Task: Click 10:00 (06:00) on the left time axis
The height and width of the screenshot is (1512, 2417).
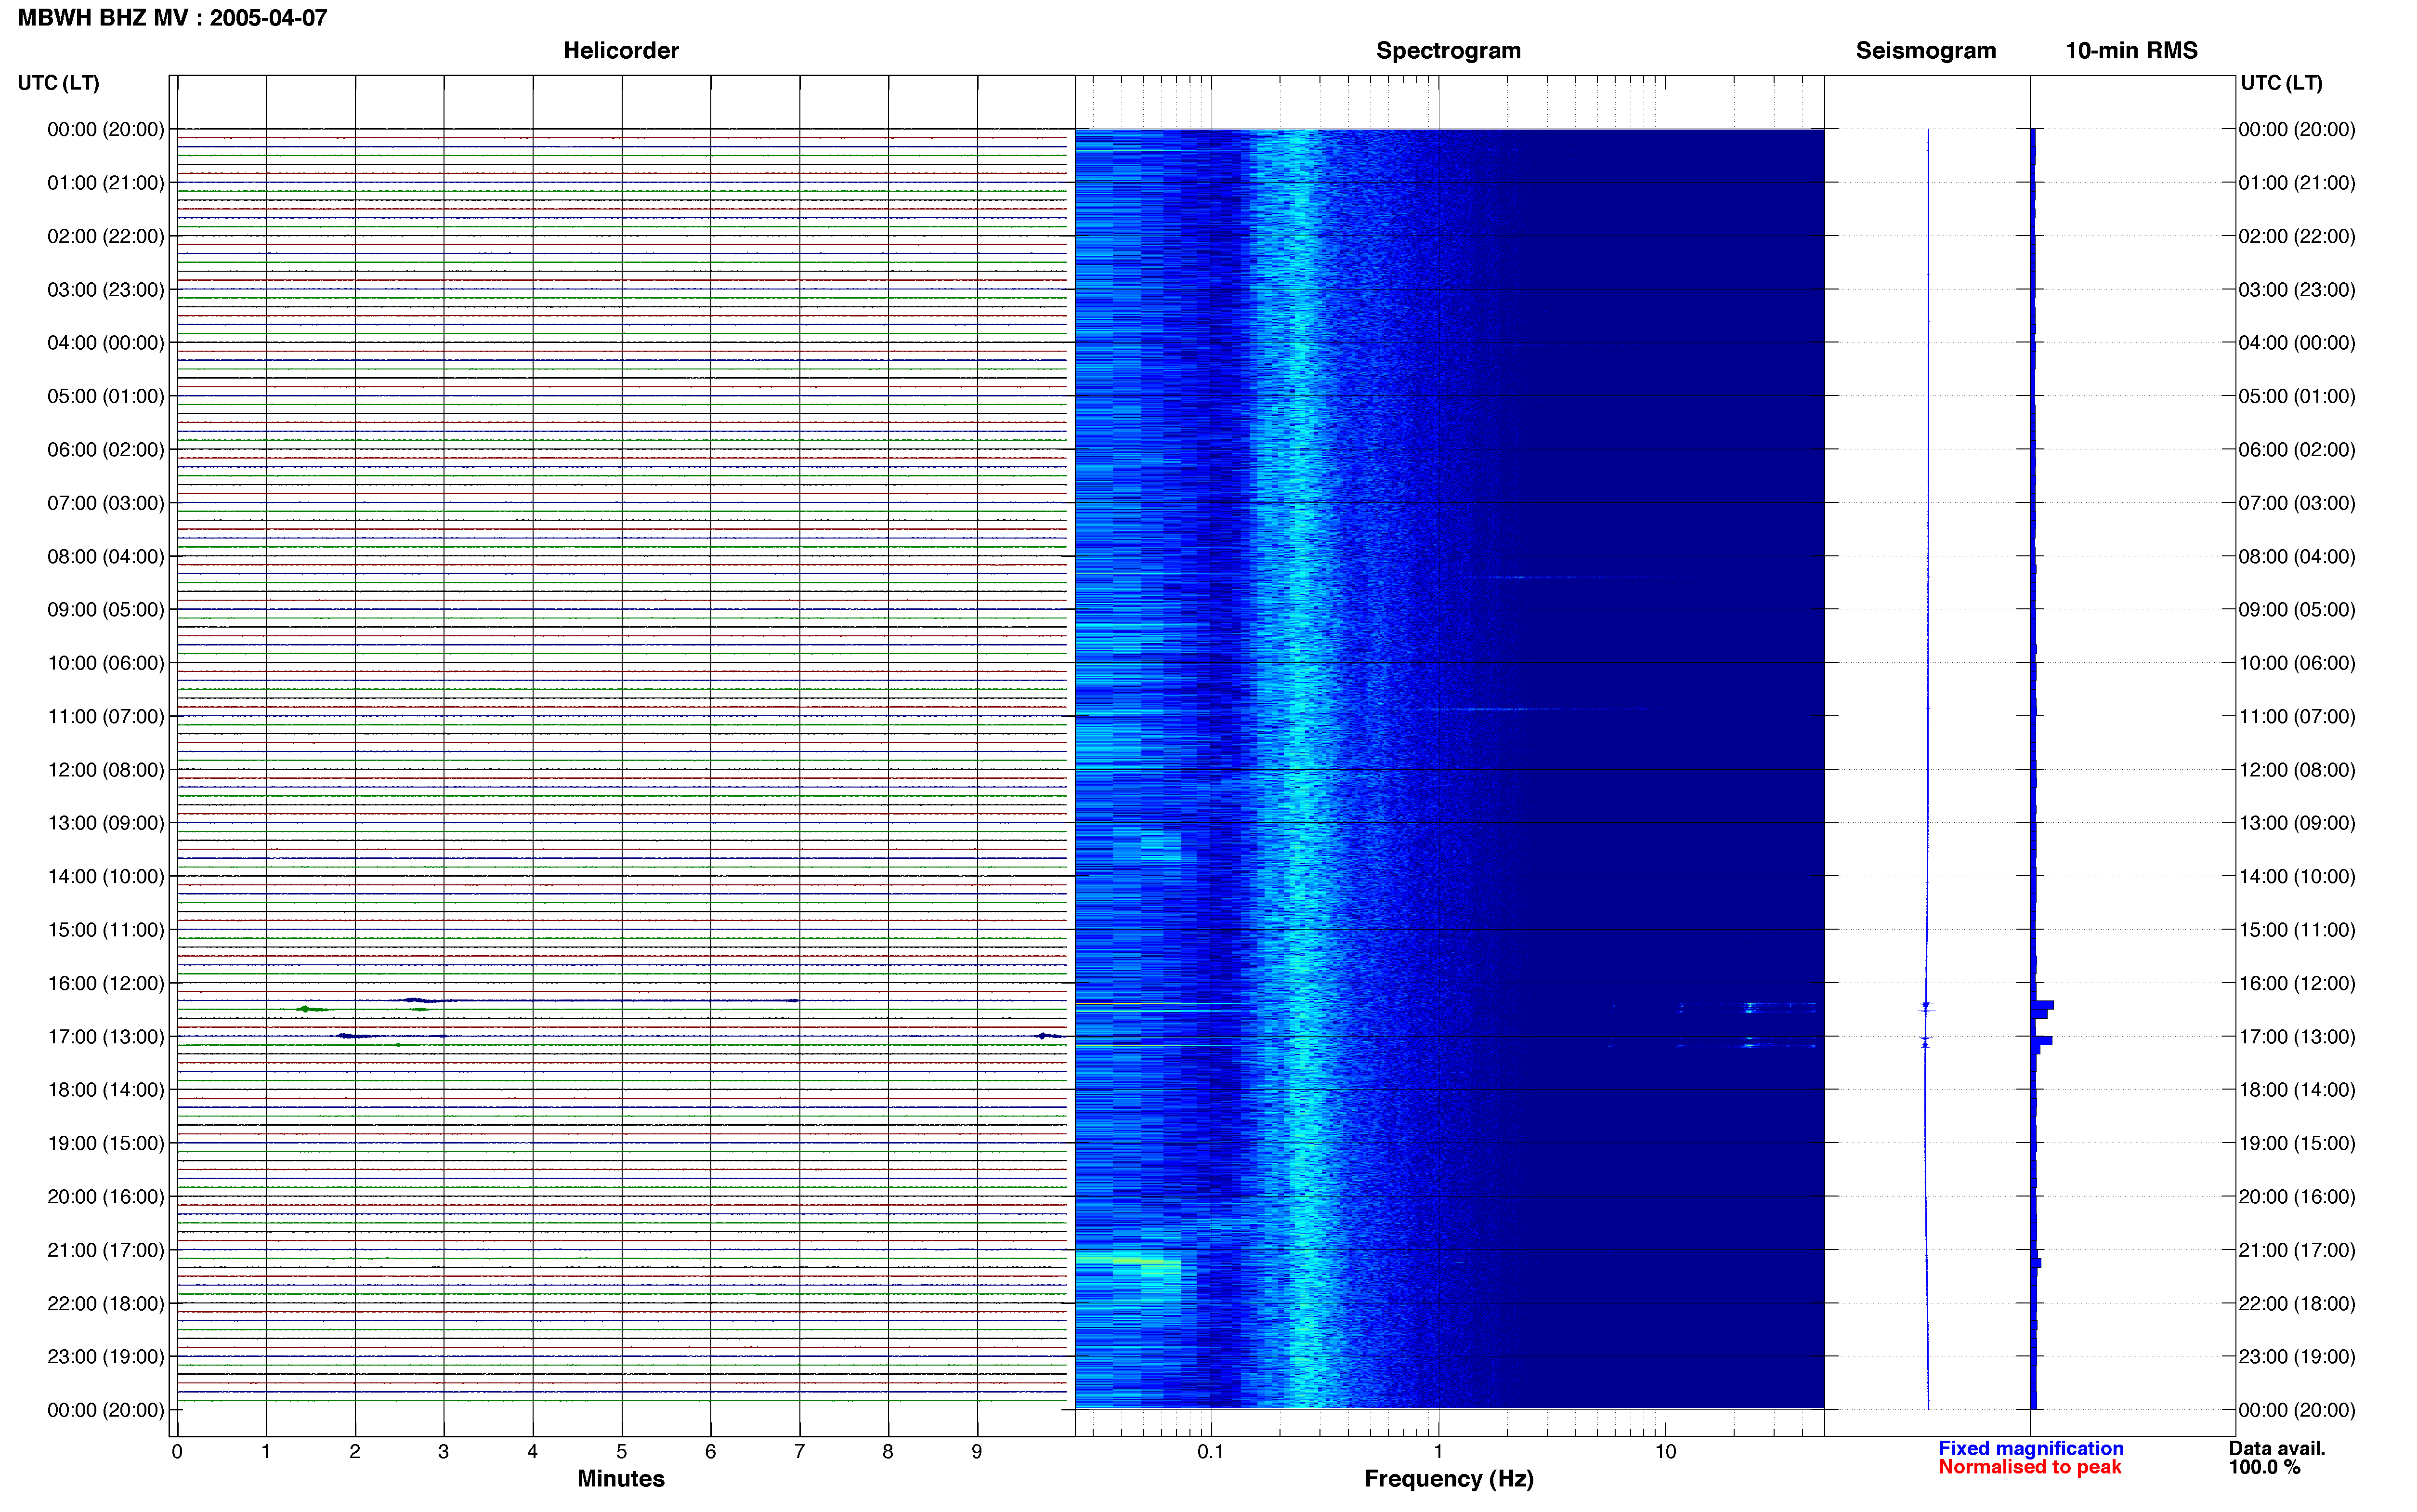Action: click(106, 663)
